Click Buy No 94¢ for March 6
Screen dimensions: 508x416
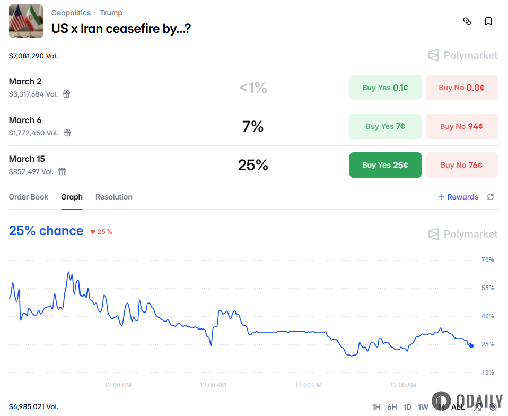pos(461,126)
